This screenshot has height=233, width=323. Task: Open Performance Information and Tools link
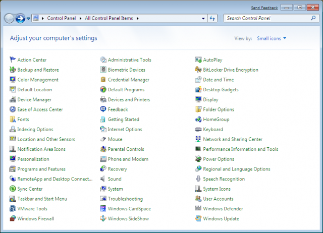click(241, 149)
